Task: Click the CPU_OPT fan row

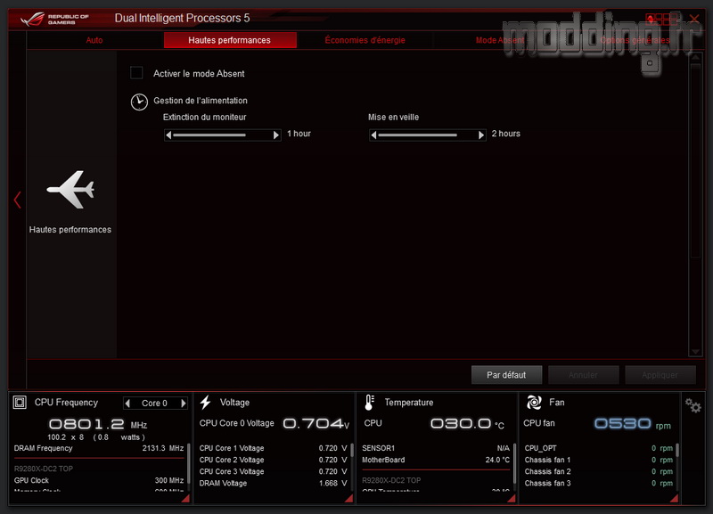Action: coord(598,448)
